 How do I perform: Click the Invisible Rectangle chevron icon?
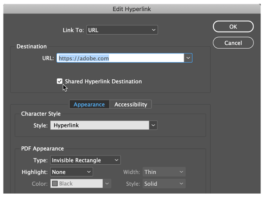coord(116,160)
